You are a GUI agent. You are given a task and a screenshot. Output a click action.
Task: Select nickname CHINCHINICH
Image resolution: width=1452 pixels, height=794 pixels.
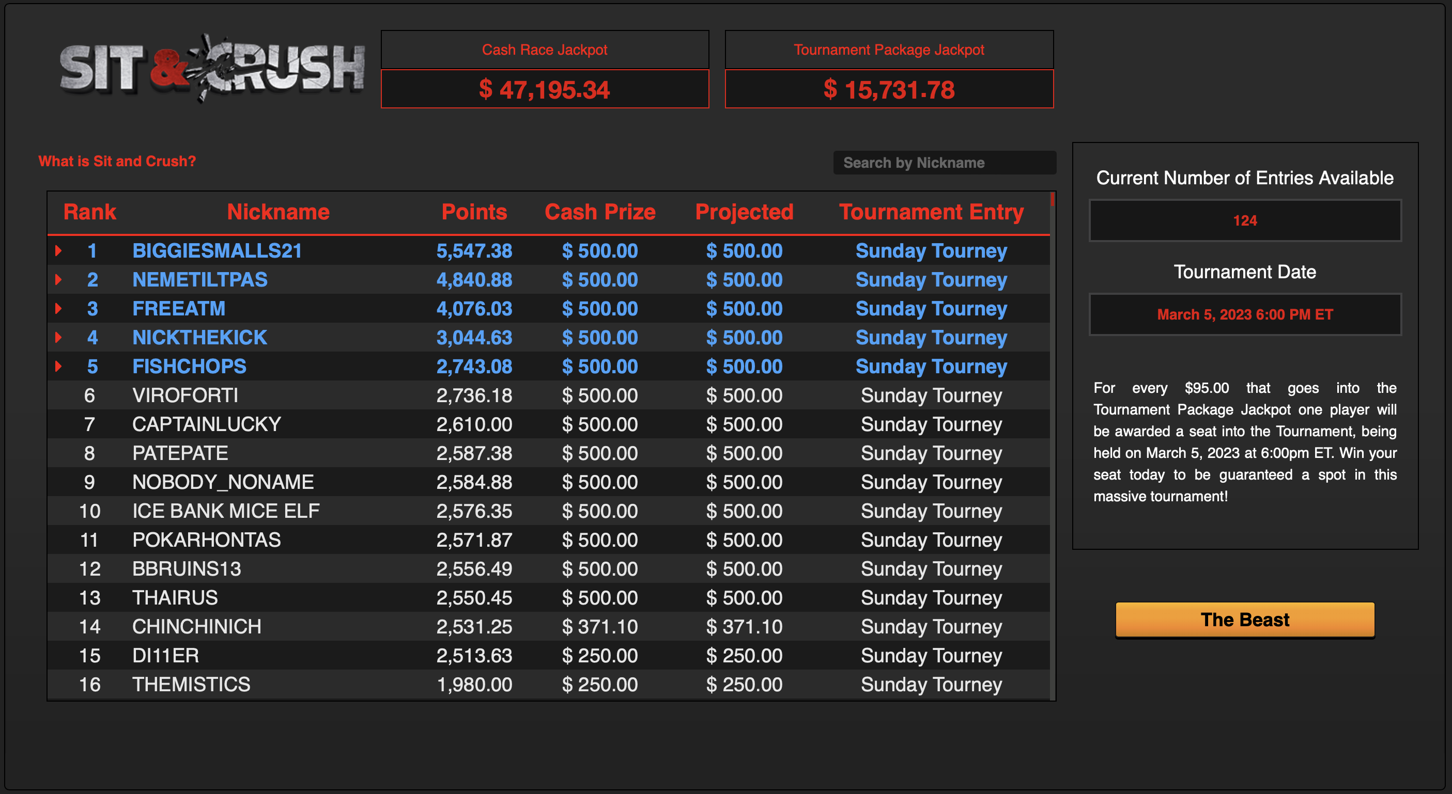tap(197, 626)
